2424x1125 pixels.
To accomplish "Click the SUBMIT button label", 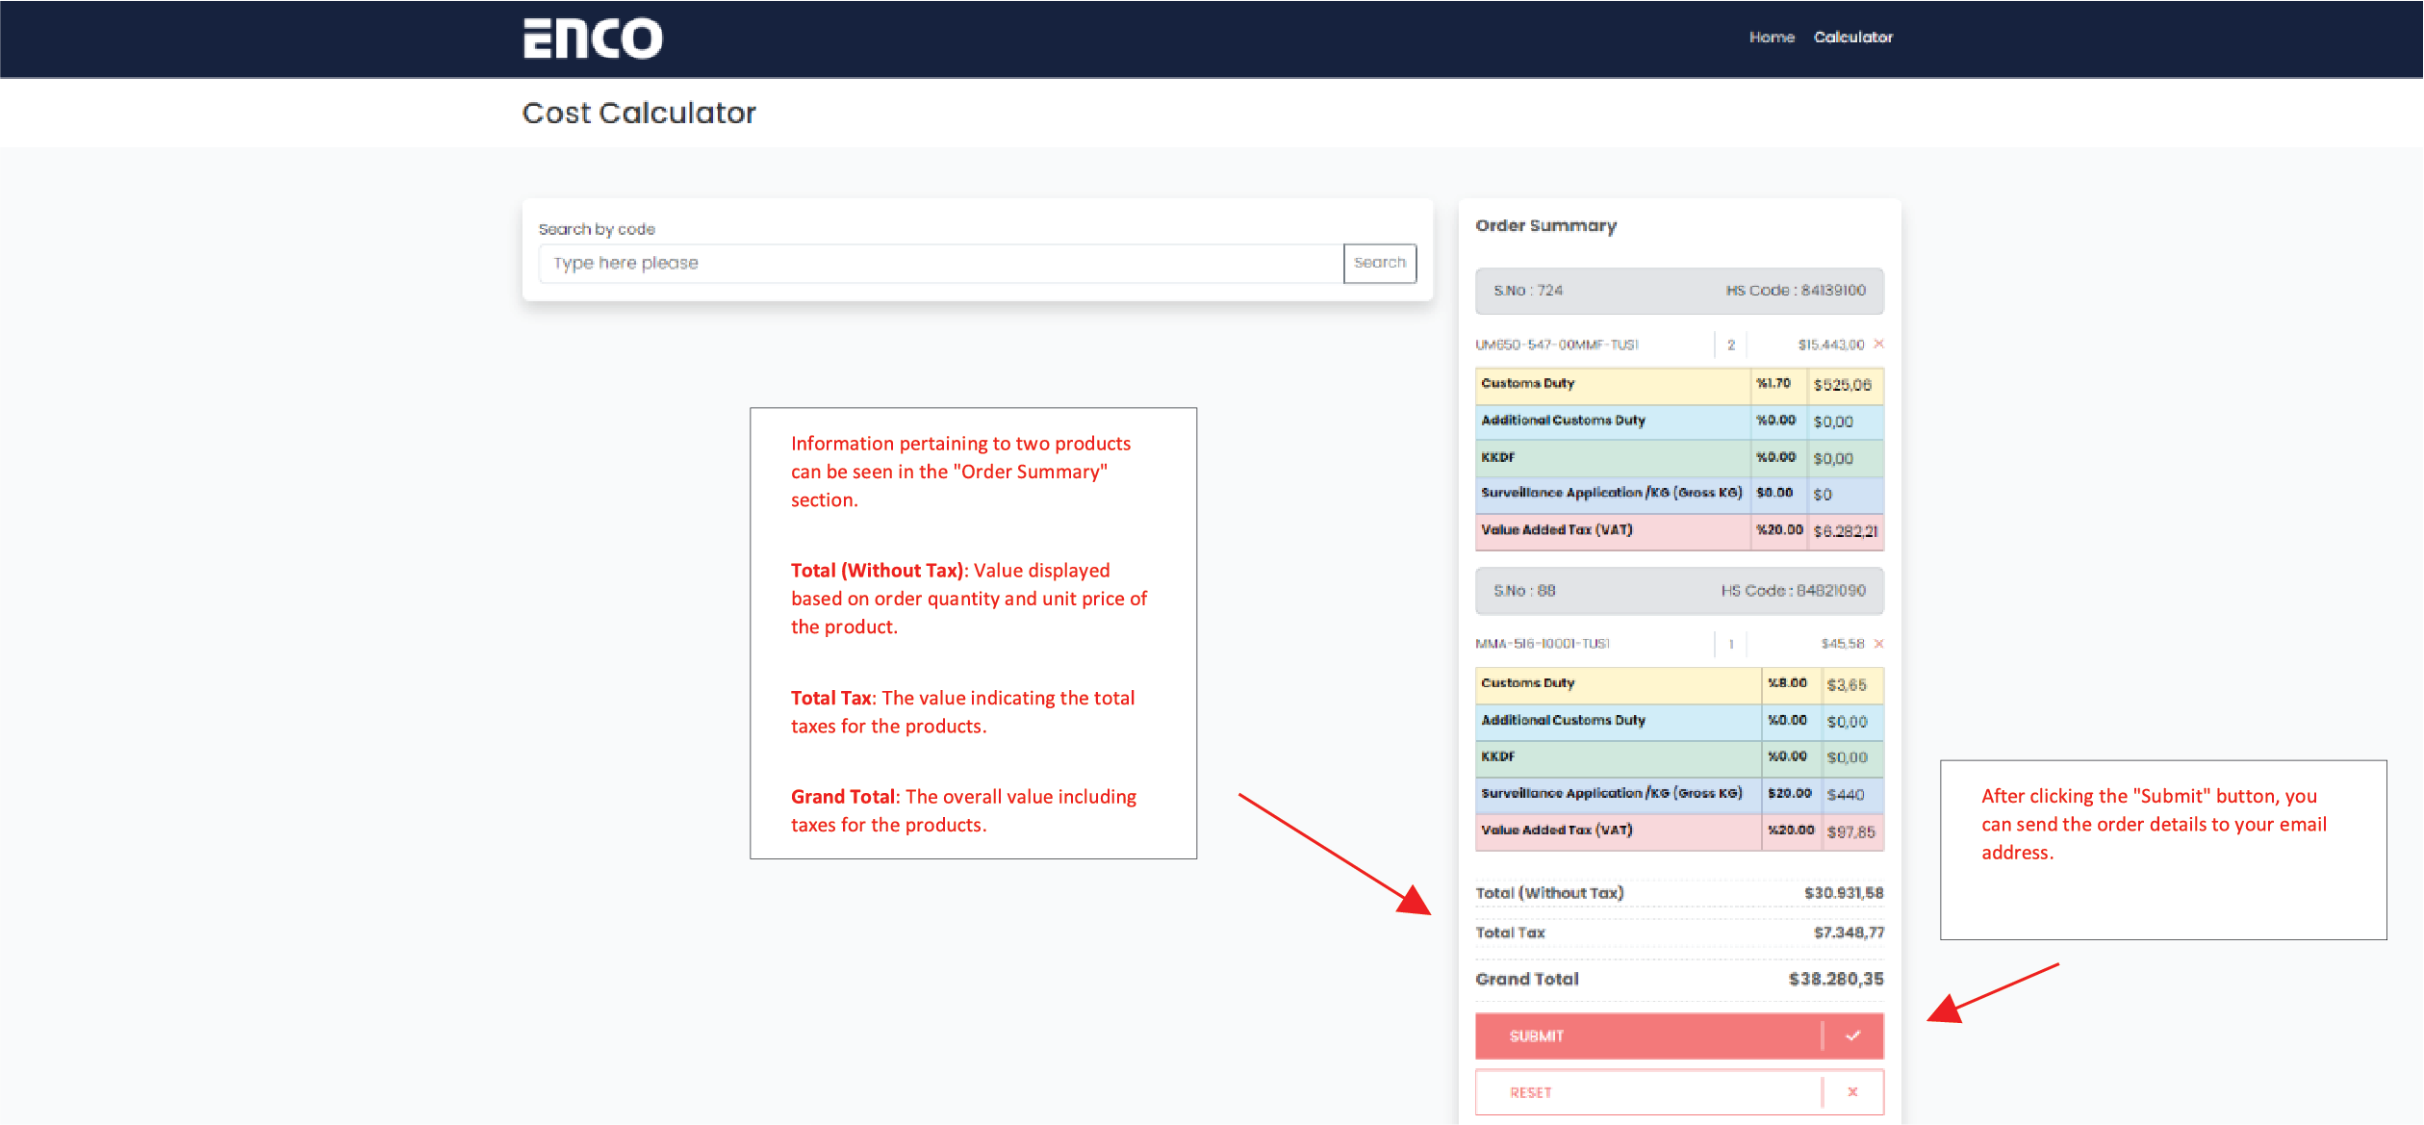I will [x=1537, y=1036].
